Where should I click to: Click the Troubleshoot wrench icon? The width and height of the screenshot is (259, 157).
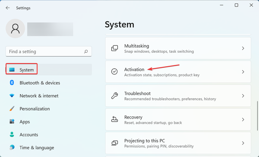(x=114, y=96)
